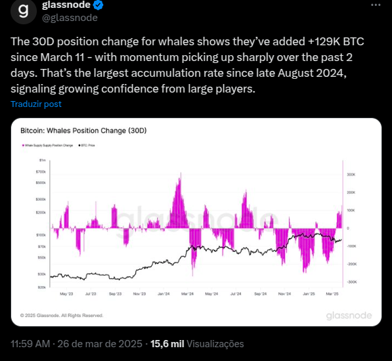The height and width of the screenshot is (361, 392).
Task: Click the 15,6 mil Visualizações counter
Action: (x=197, y=344)
